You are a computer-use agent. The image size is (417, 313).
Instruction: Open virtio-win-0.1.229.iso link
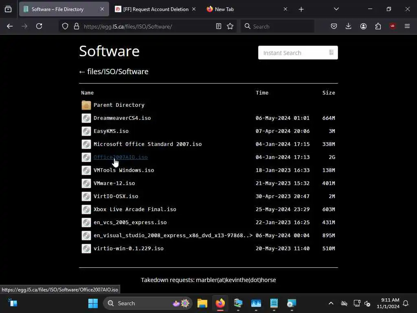click(128, 249)
